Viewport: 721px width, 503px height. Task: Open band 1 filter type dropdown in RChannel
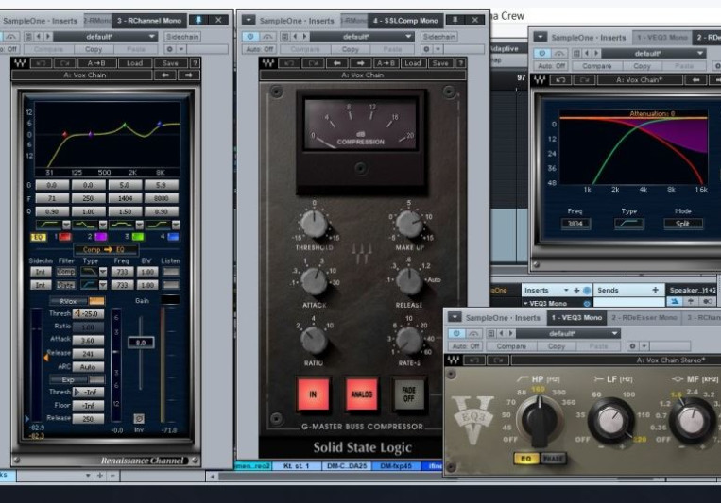pos(67,225)
